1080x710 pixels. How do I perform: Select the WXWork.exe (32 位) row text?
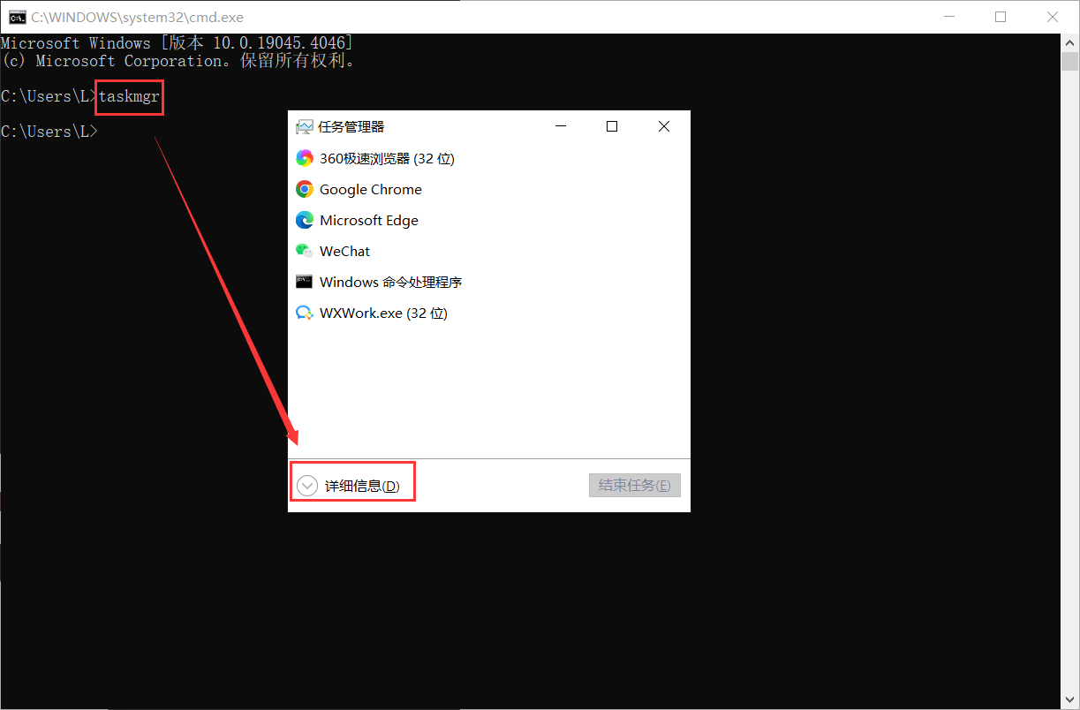(384, 313)
